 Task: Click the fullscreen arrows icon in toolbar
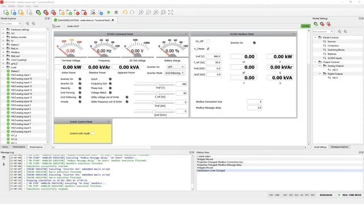(x=171, y=12)
